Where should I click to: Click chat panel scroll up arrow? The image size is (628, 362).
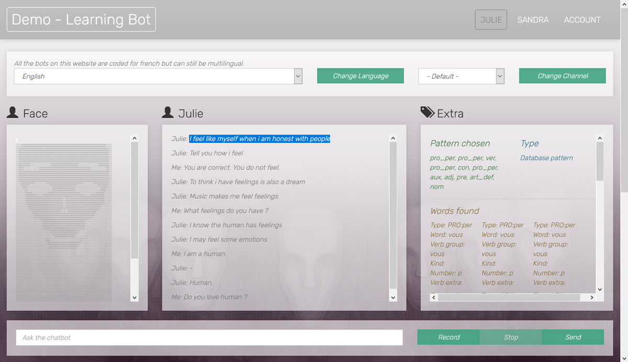point(393,138)
